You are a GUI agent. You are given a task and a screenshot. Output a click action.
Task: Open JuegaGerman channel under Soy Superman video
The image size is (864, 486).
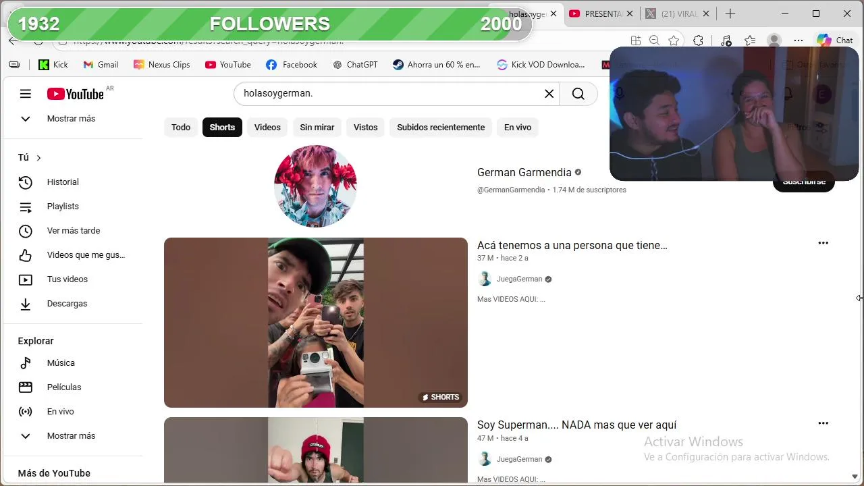point(520,460)
